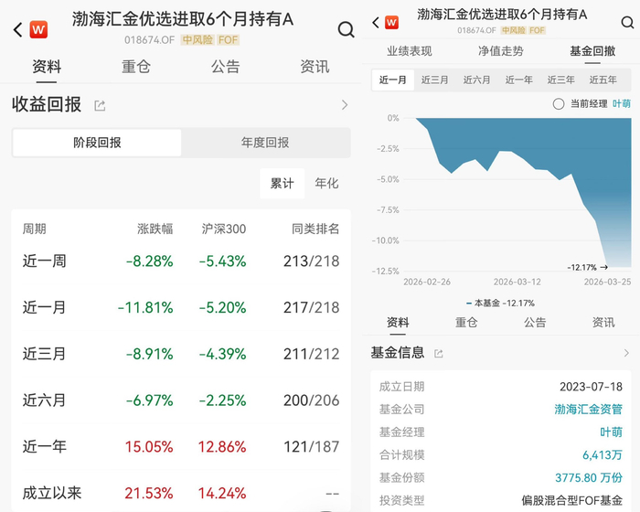Open the search icon in left header
The image size is (640, 512).
[347, 29]
